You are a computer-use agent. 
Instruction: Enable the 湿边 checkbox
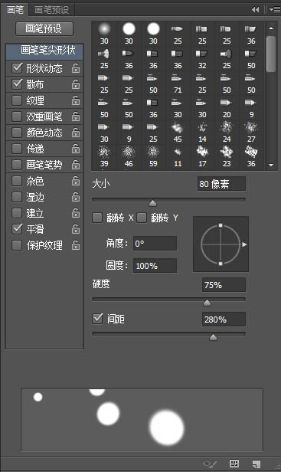pos(17,197)
